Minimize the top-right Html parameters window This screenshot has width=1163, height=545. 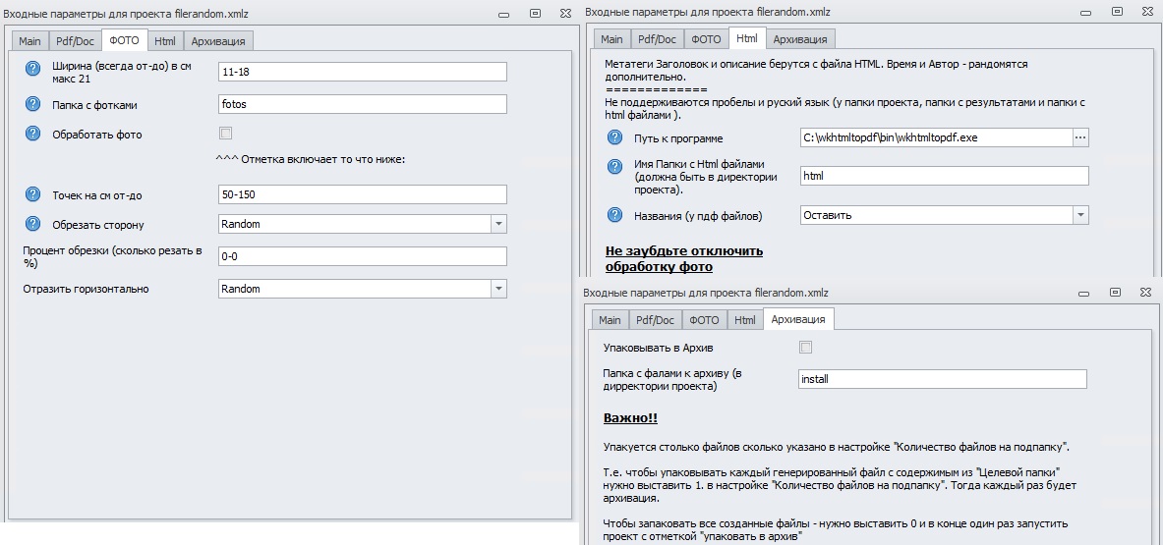point(1086,13)
